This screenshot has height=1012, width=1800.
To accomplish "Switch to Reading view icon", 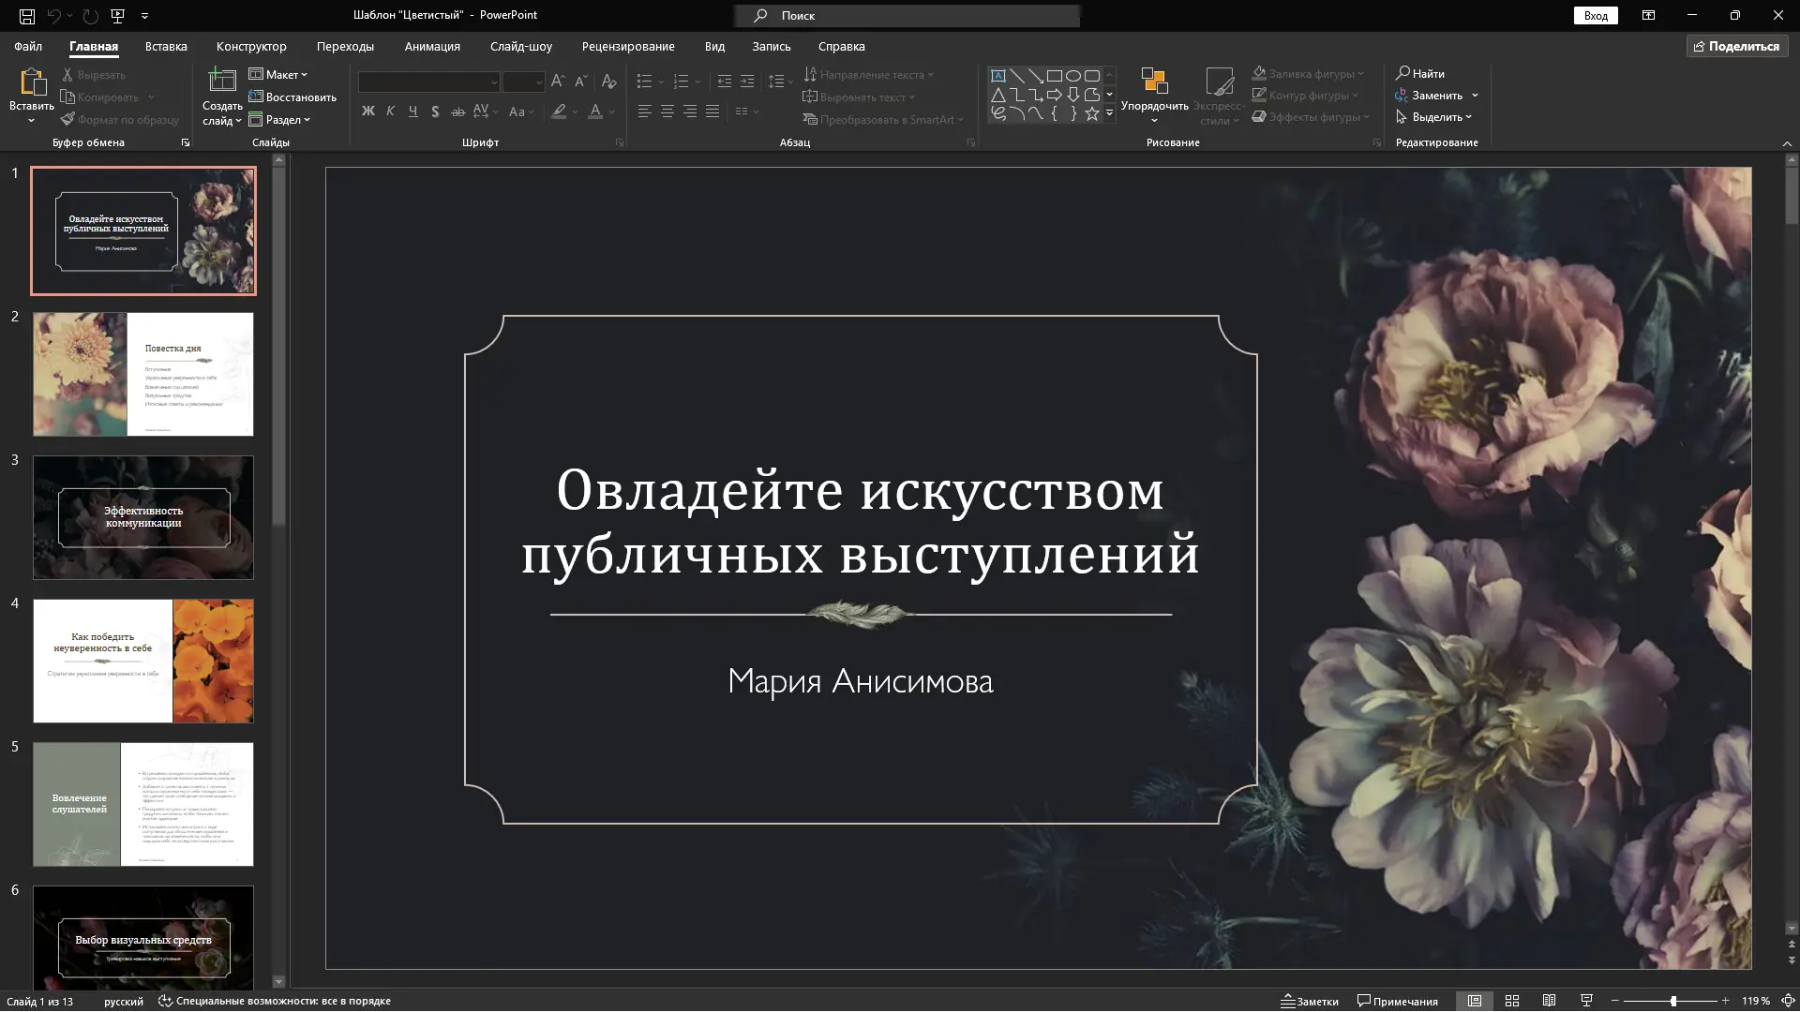I will click(x=1549, y=1001).
